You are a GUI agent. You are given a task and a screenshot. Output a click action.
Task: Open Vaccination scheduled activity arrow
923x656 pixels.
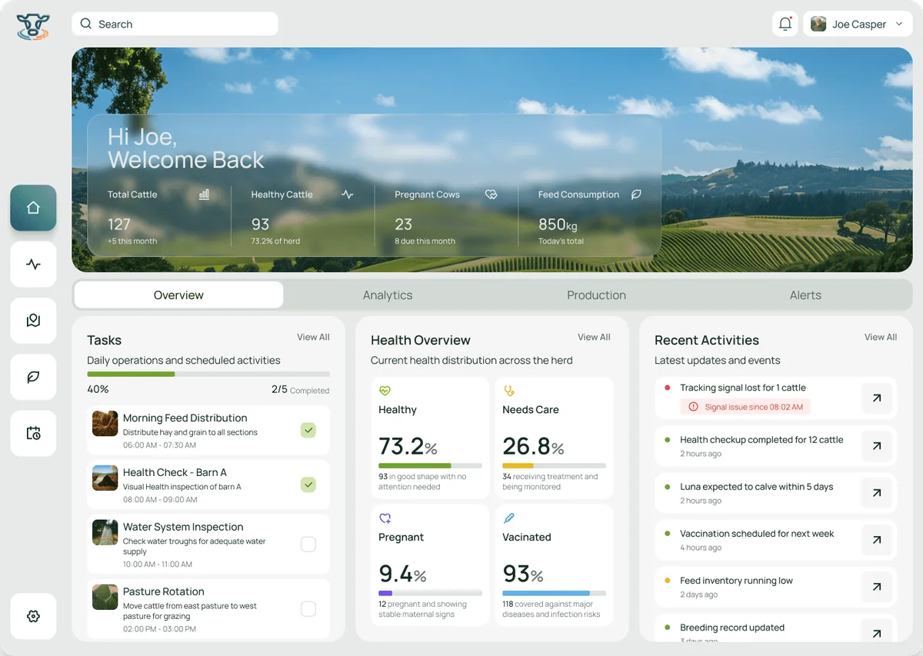[x=877, y=540]
